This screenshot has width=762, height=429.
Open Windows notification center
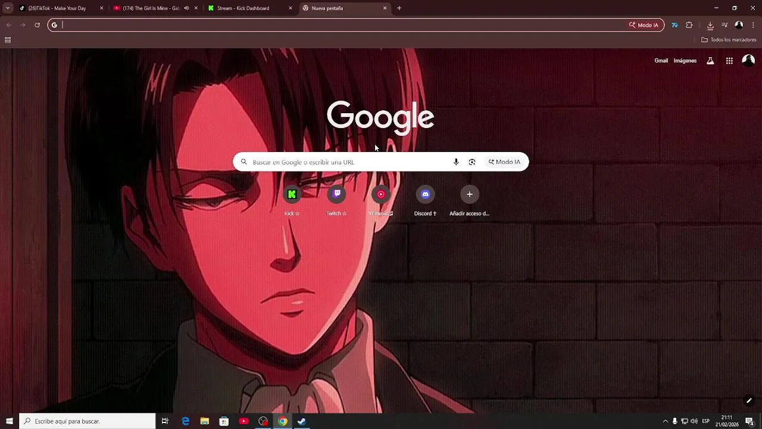click(x=749, y=421)
